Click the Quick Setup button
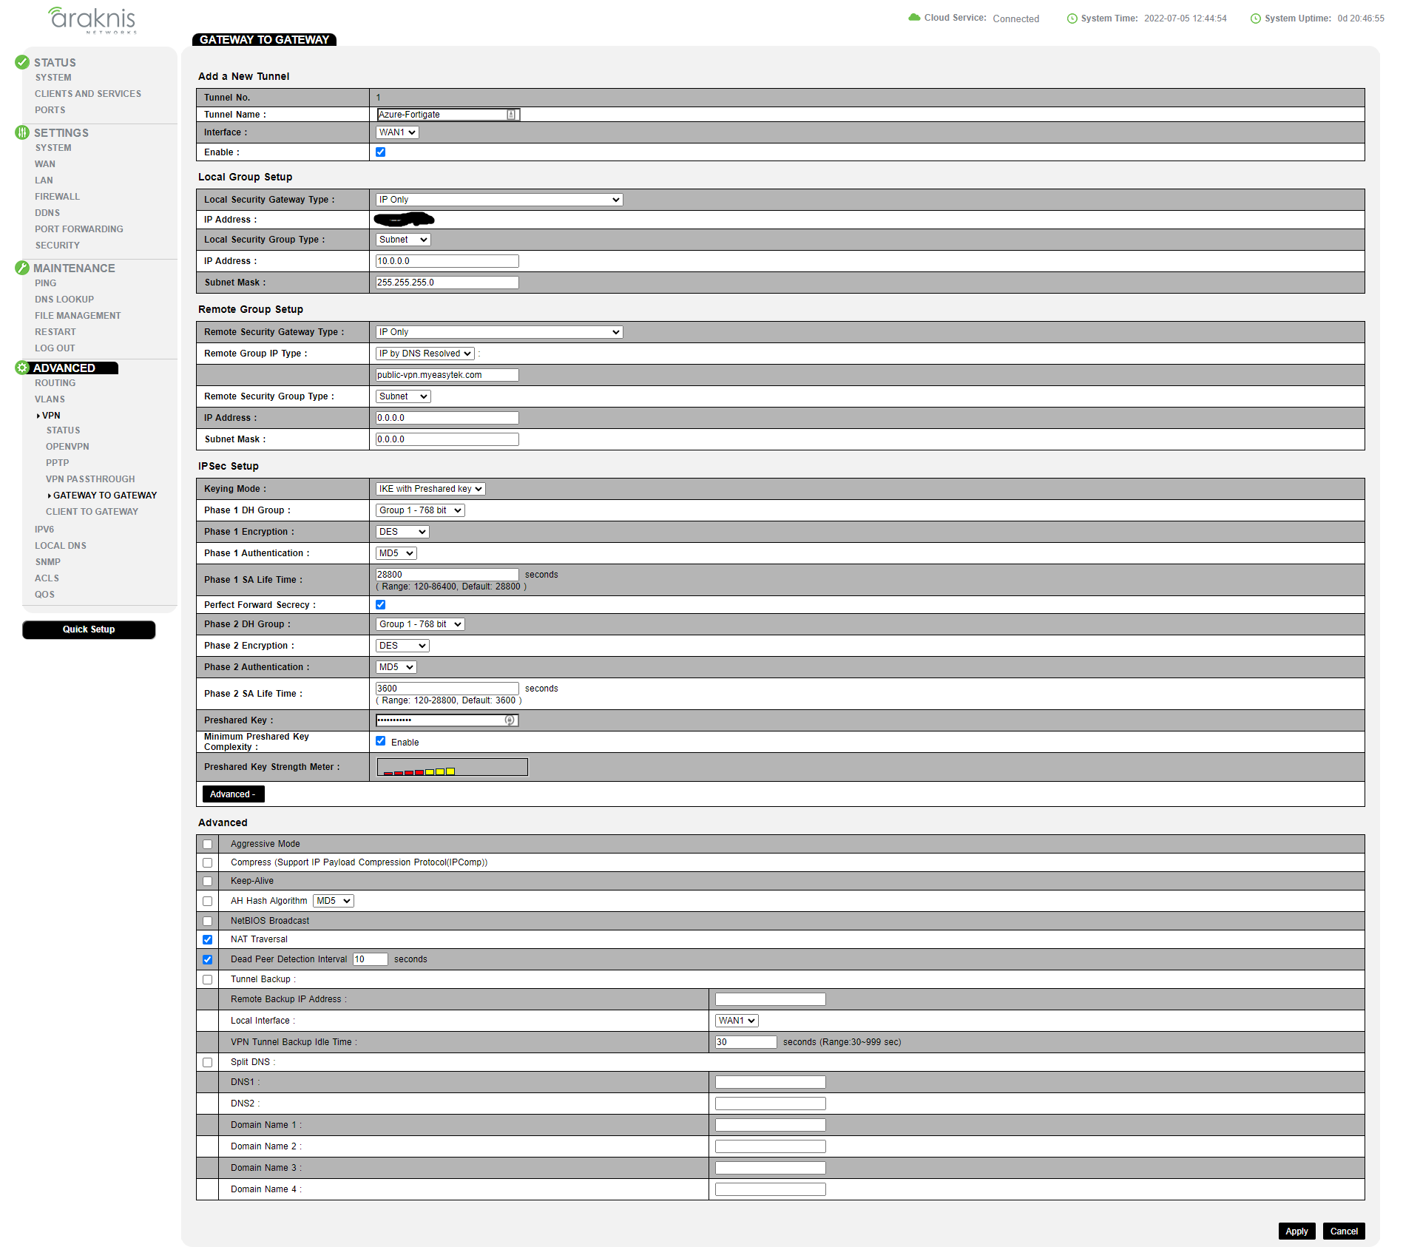 [x=89, y=629]
